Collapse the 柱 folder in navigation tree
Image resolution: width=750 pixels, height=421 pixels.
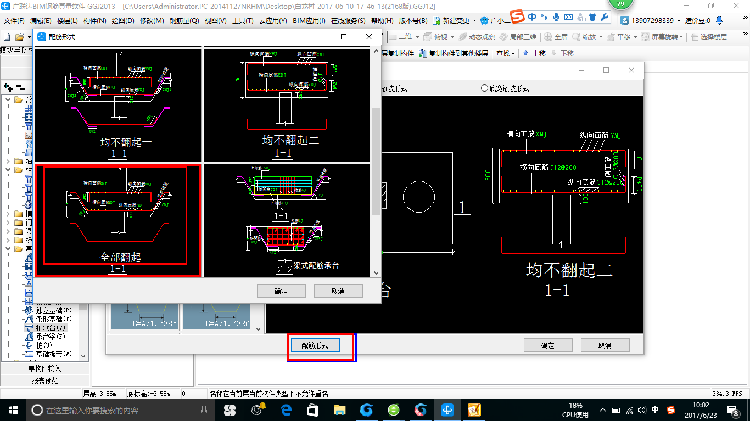pos(8,170)
